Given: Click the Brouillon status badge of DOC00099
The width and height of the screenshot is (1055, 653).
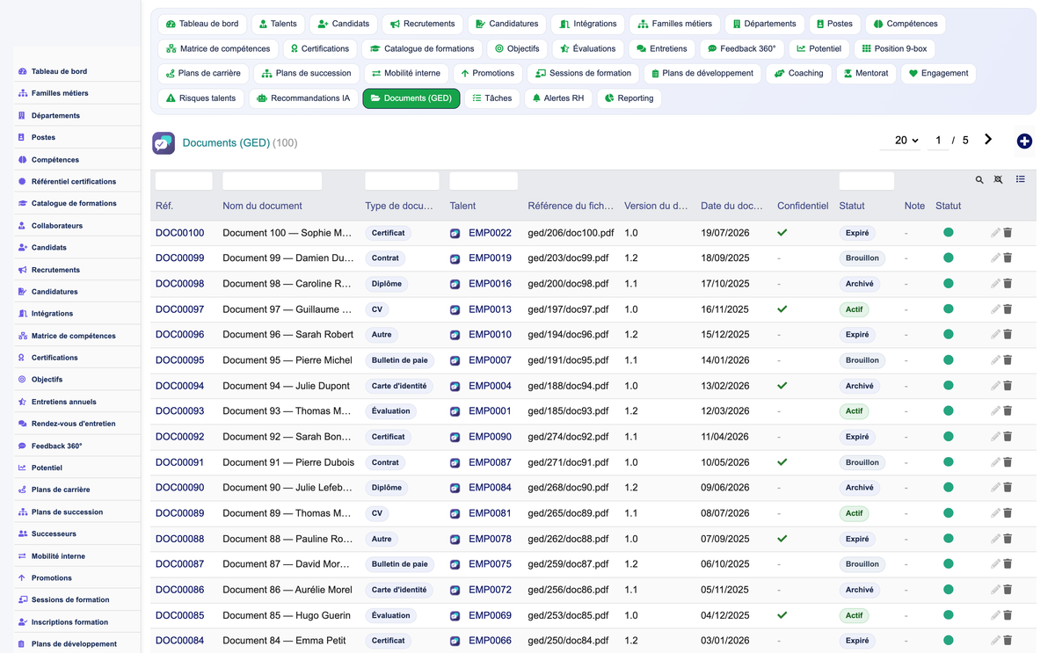Looking at the screenshot, I should [x=862, y=258].
